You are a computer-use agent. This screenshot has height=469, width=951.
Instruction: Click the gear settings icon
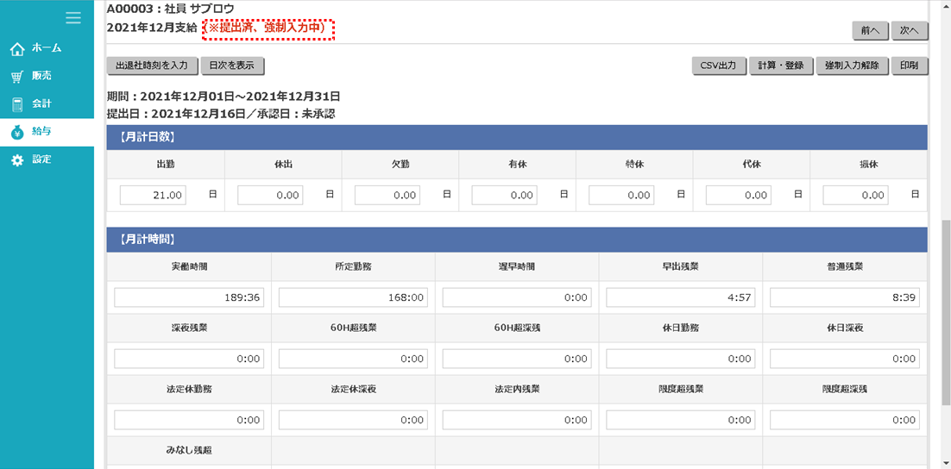[x=17, y=160]
